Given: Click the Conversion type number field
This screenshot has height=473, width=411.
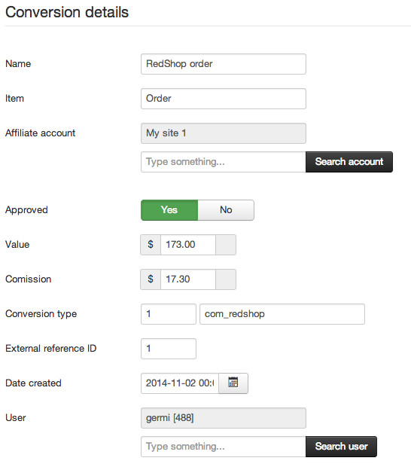Looking at the screenshot, I should point(169,314).
